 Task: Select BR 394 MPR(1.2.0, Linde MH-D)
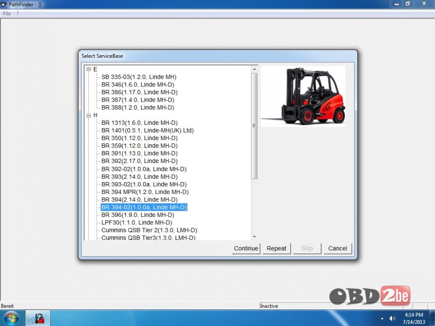click(145, 192)
